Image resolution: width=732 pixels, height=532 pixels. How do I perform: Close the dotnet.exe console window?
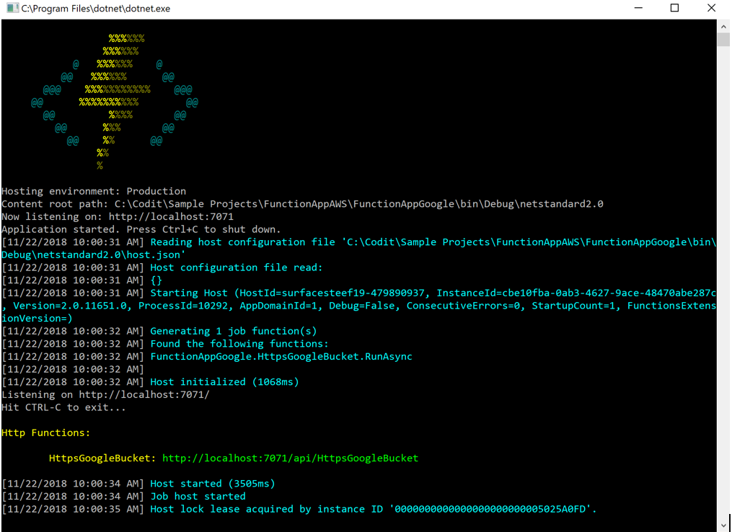(x=711, y=9)
